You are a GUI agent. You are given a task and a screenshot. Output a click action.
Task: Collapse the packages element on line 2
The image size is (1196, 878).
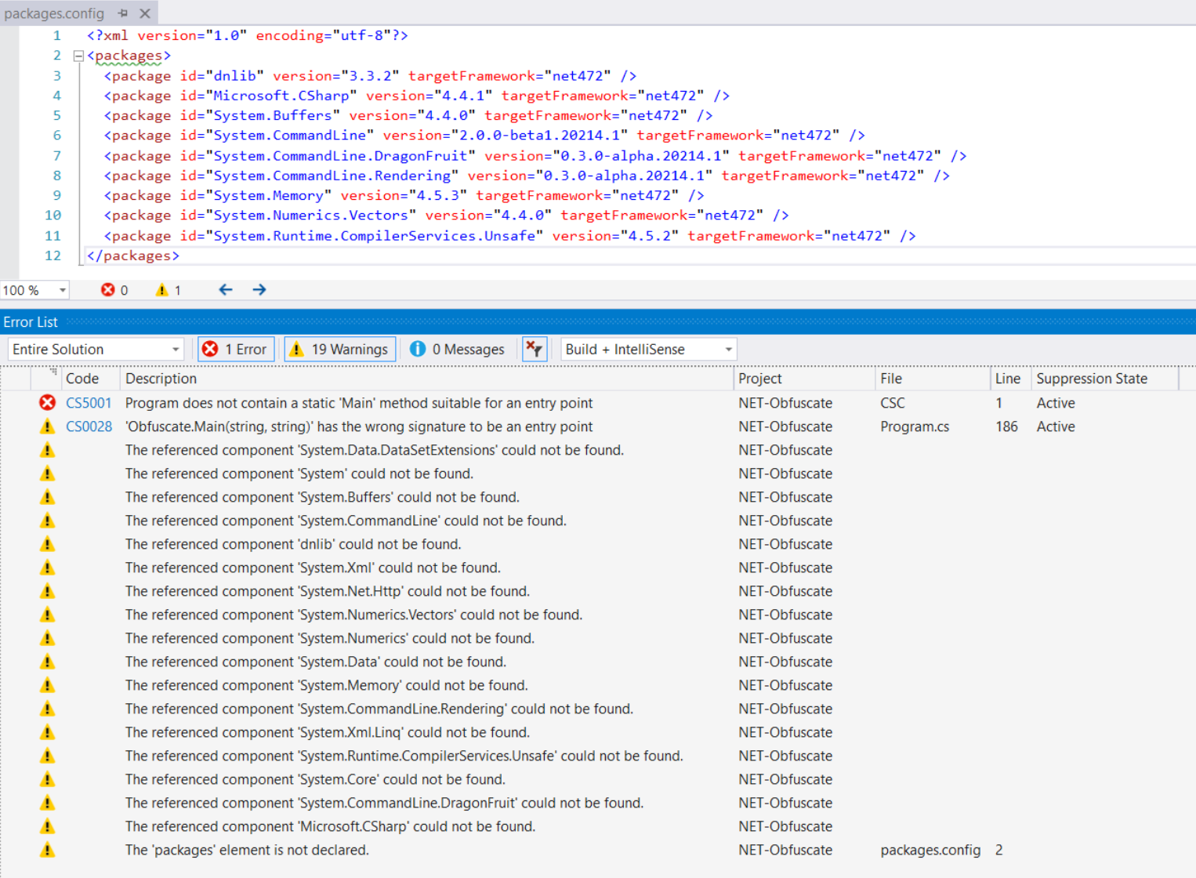[x=78, y=55]
